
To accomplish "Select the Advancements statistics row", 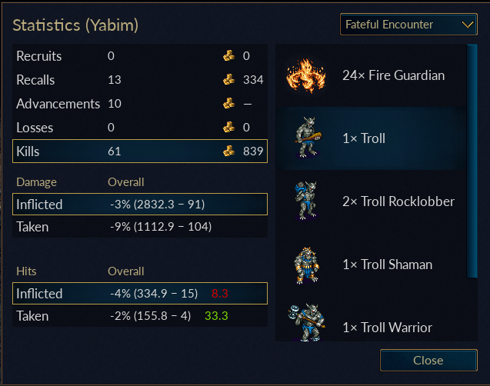I will coord(140,104).
